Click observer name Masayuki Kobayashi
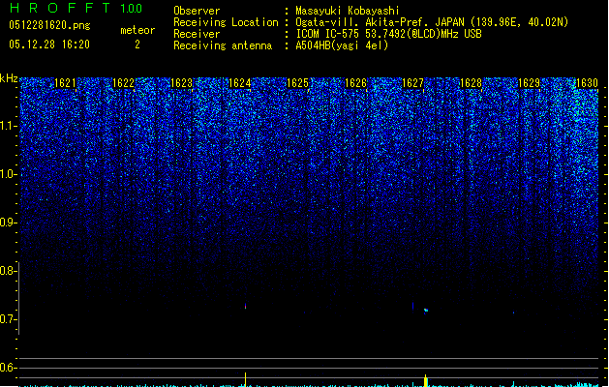The image size is (609, 387). click(348, 11)
